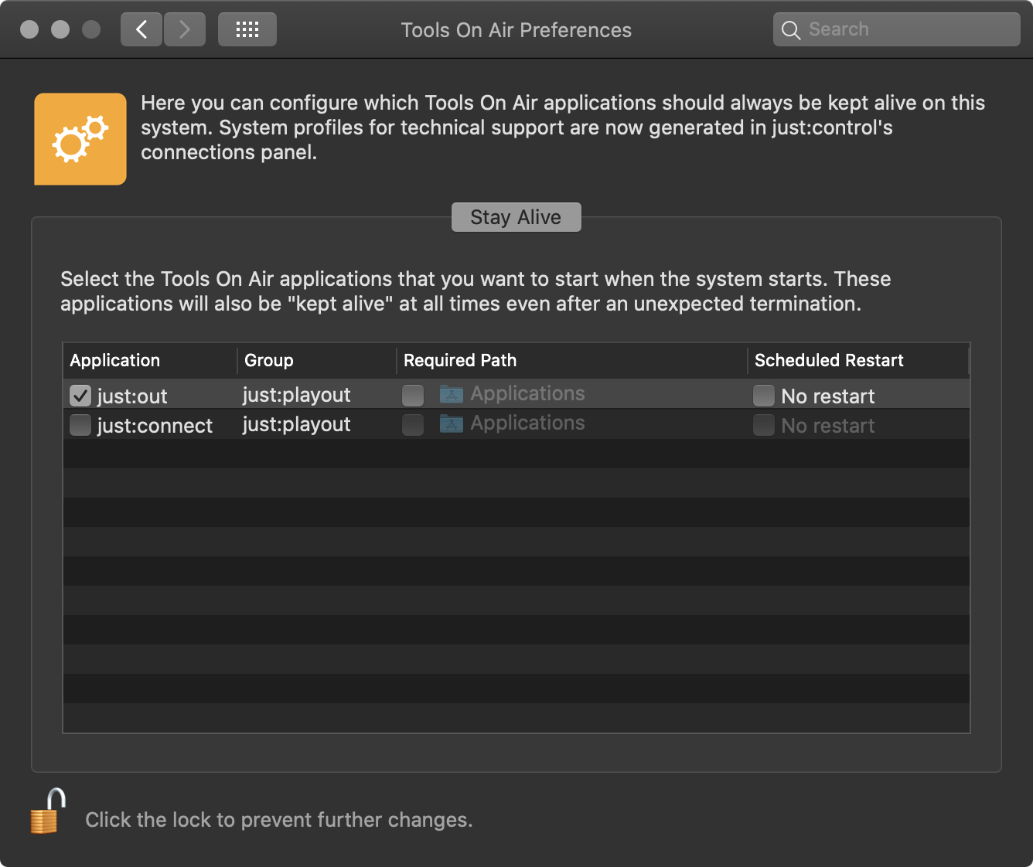1033x867 pixels.
Task: Click No restart text in just:out row
Action: click(x=828, y=396)
